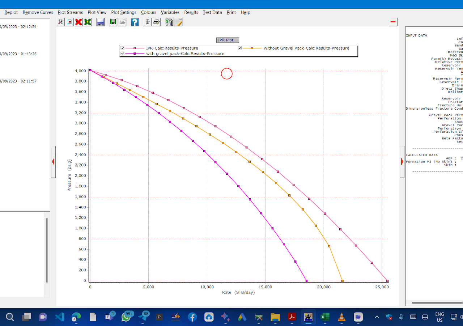The image size is (463, 326).
Task: Open WhatsApp from the taskbar
Action: pos(126,317)
